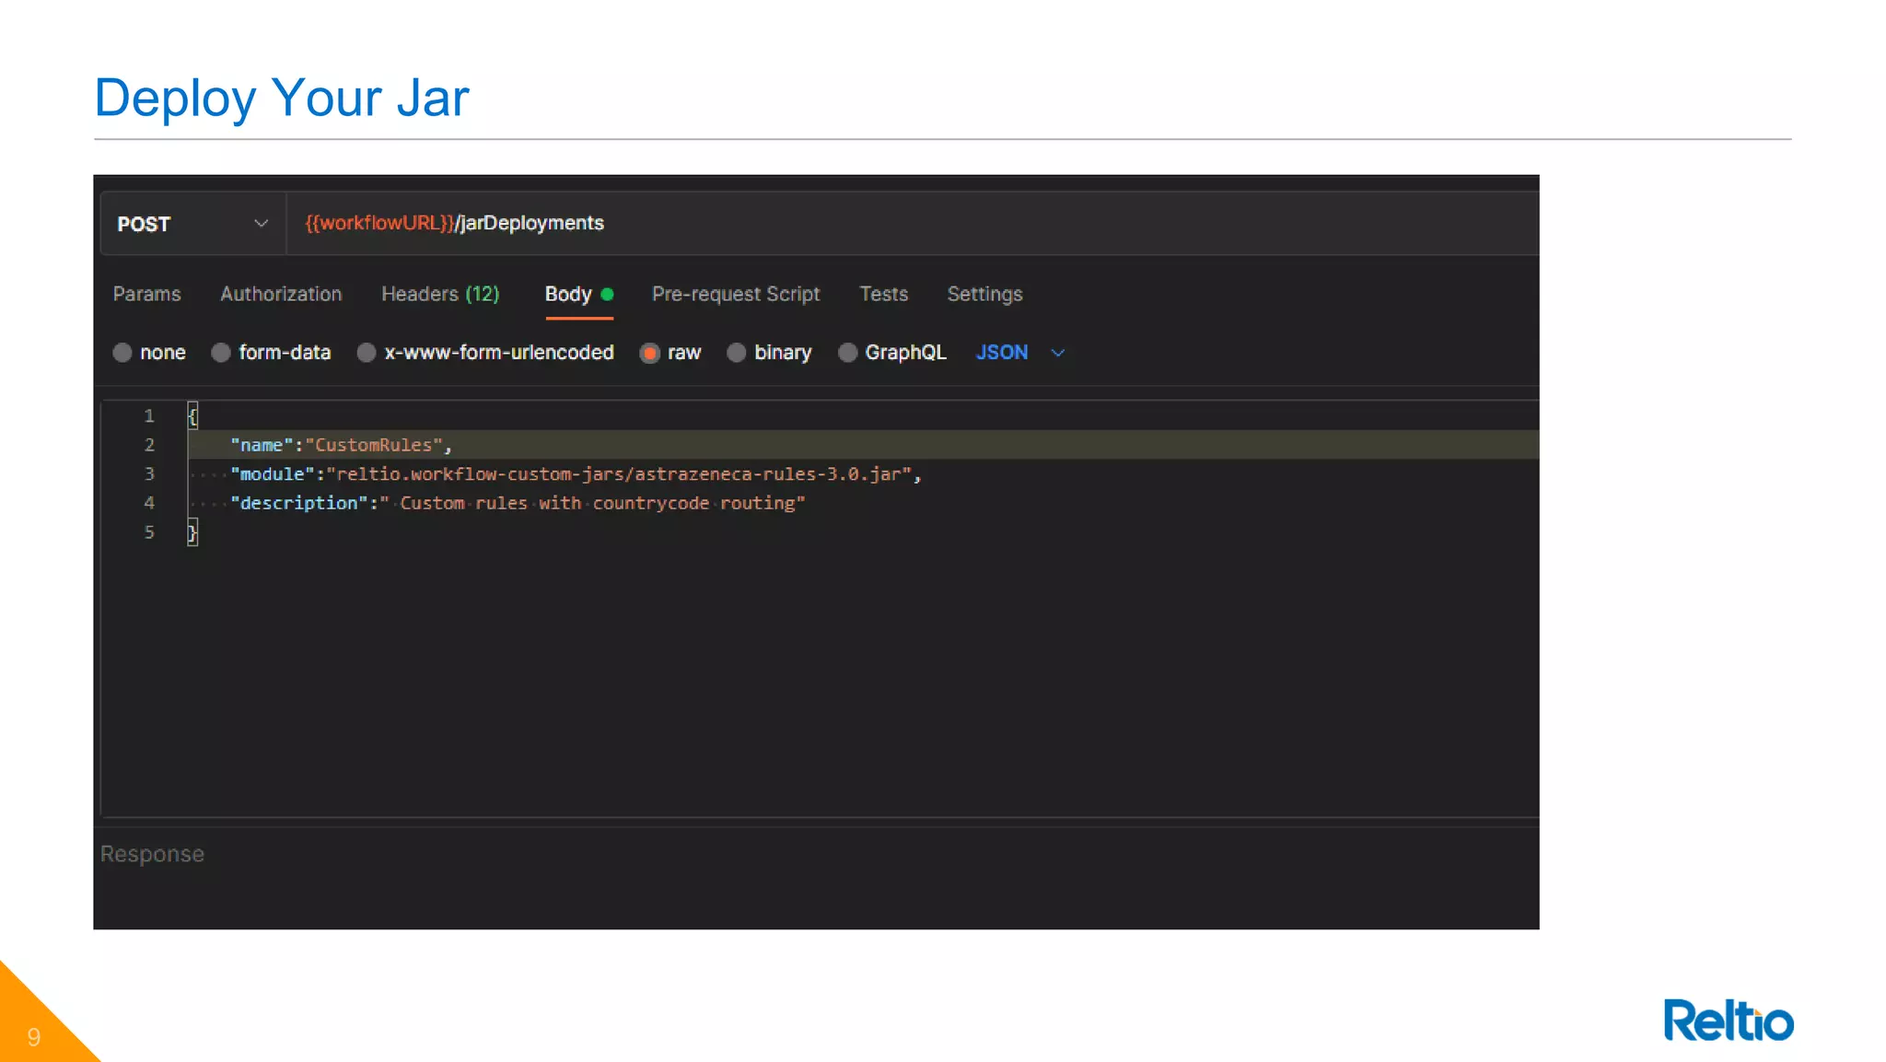
Task: Choose the binary body option
Action: (x=737, y=353)
